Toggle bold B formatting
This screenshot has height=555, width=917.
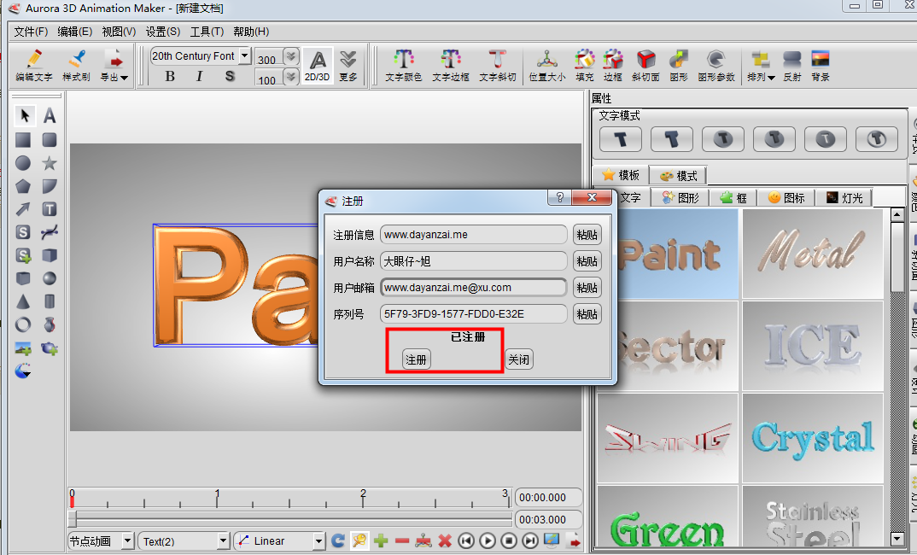tap(170, 76)
